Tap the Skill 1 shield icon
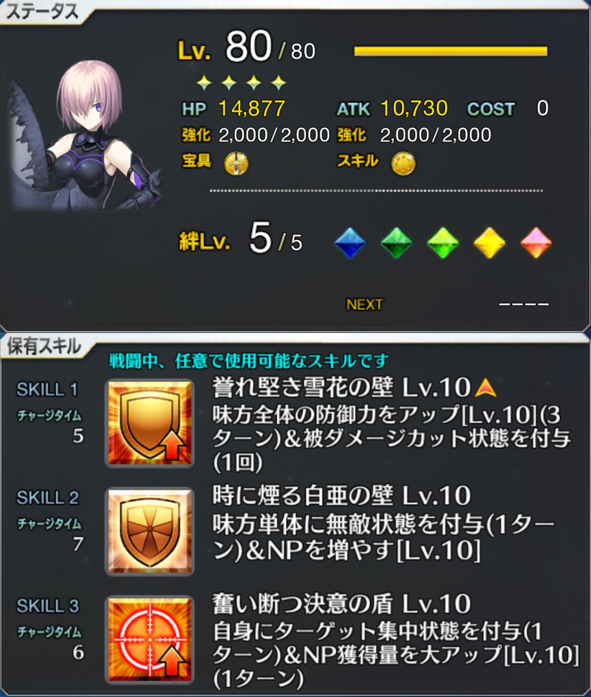 (x=150, y=423)
